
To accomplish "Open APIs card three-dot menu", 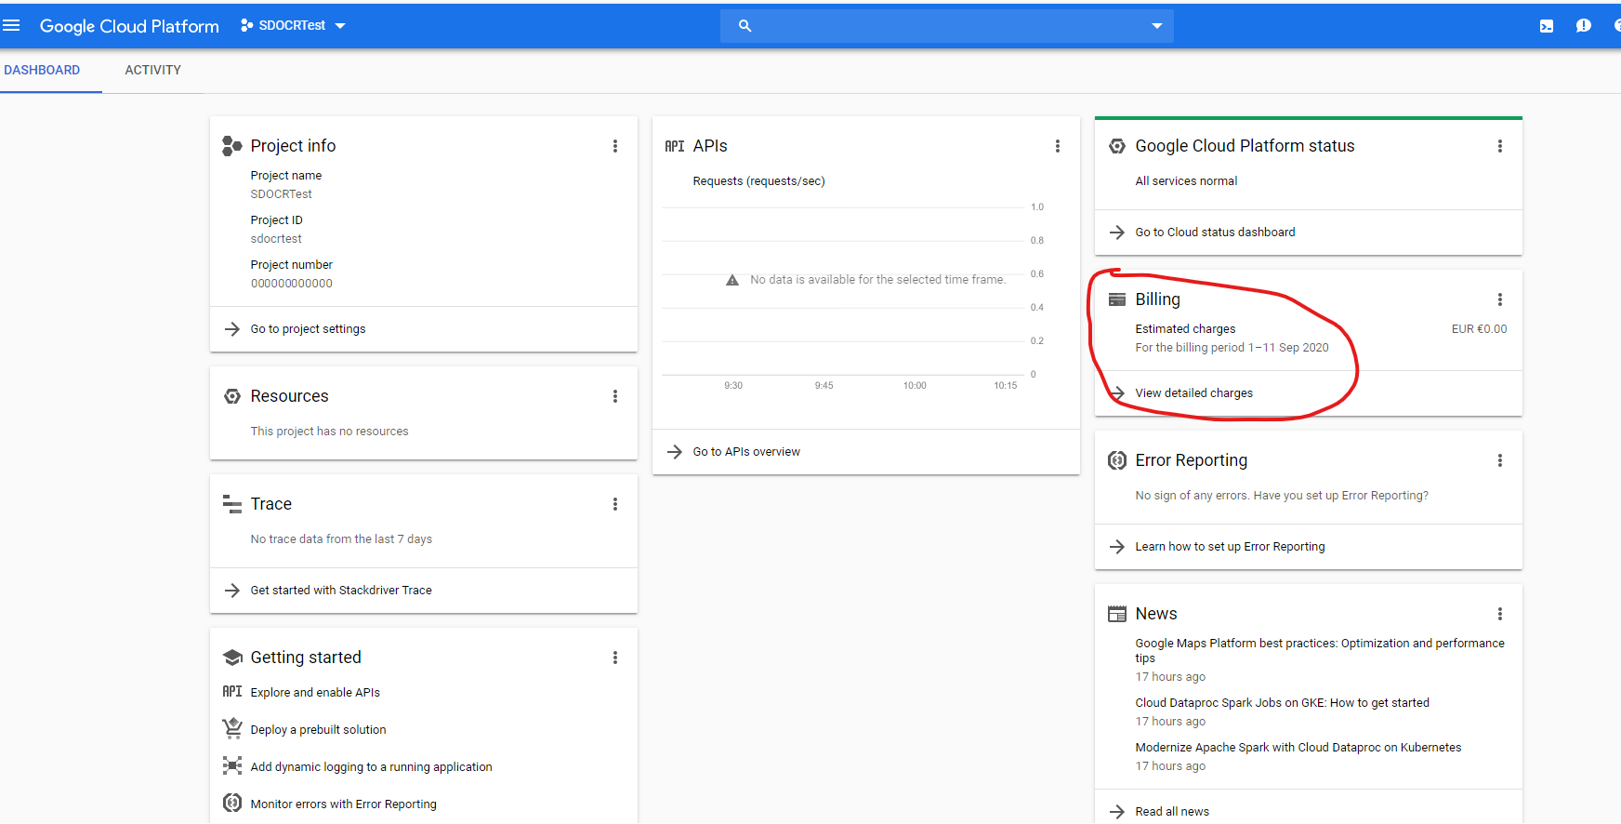I will (1058, 146).
